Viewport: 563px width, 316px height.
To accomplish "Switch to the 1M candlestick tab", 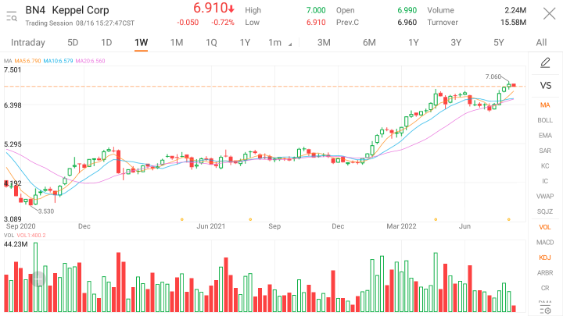I will pyautogui.click(x=177, y=43).
